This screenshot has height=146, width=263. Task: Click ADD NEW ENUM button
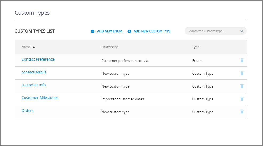[107, 31]
